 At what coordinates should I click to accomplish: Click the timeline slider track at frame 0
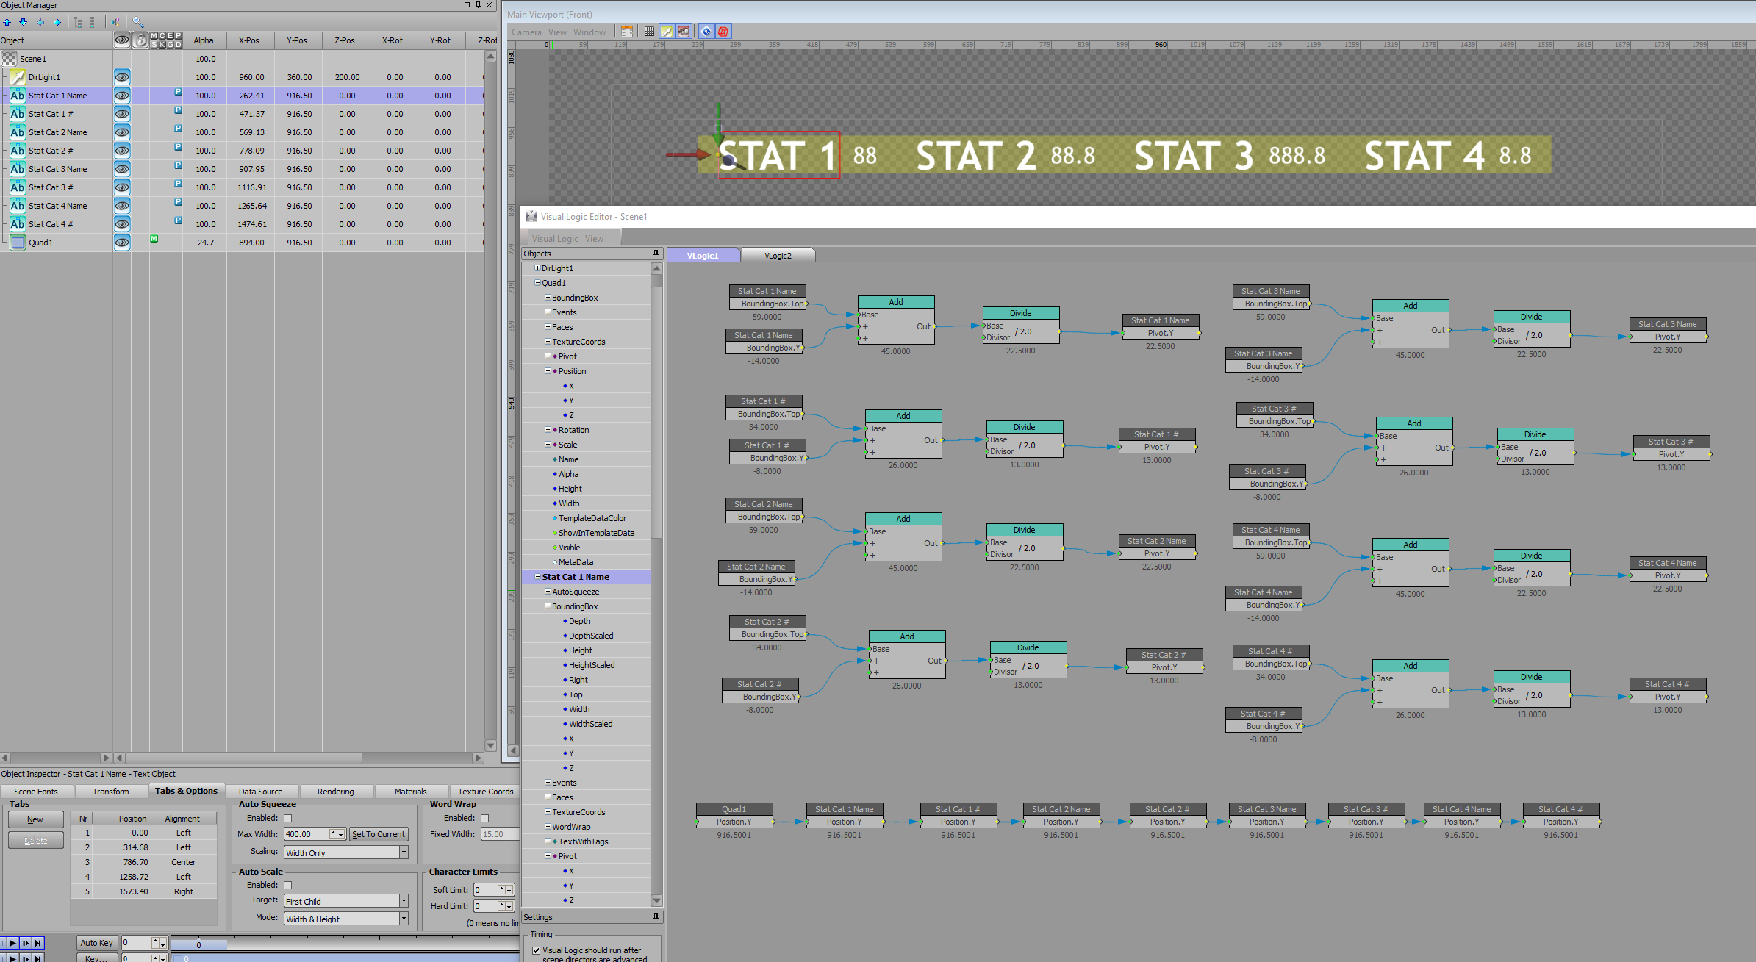198,944
